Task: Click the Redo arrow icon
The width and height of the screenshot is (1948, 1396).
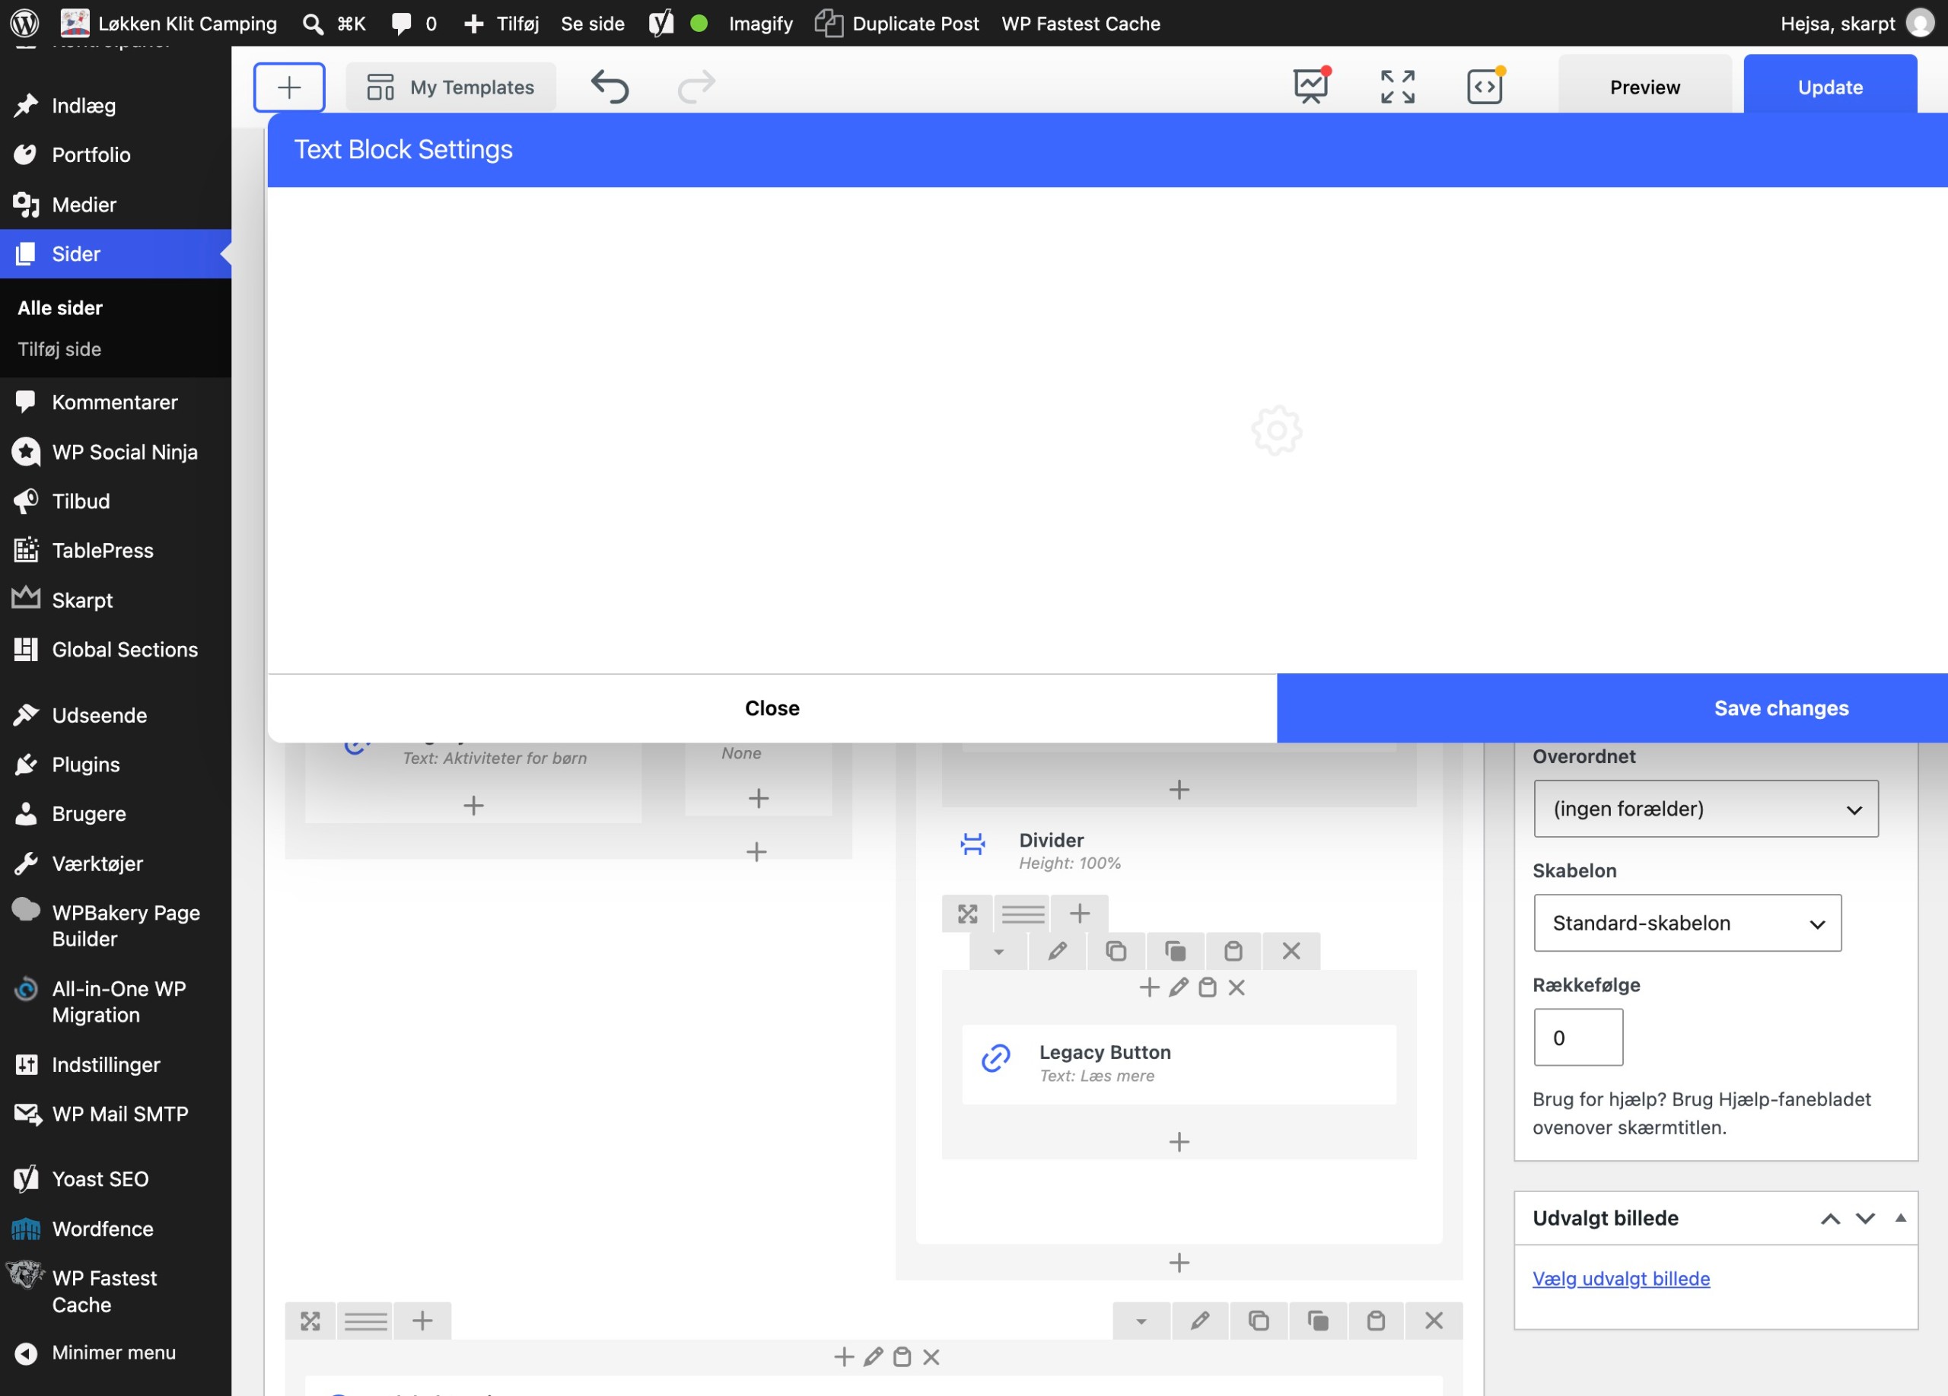Action: coord(695,87)
